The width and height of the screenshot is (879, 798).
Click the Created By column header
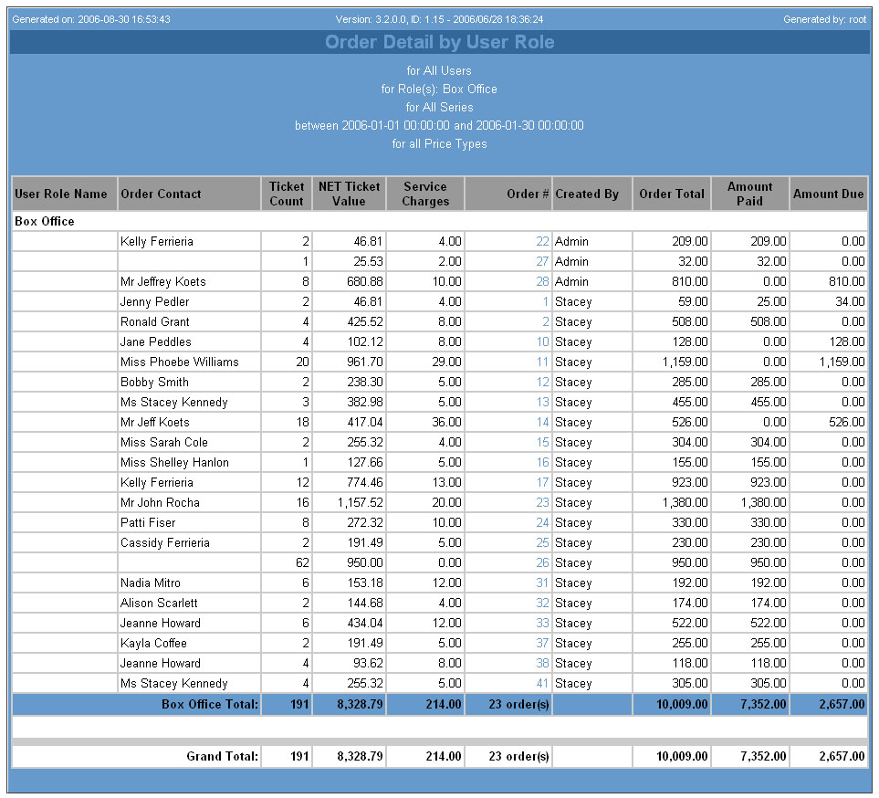point(592,194)
